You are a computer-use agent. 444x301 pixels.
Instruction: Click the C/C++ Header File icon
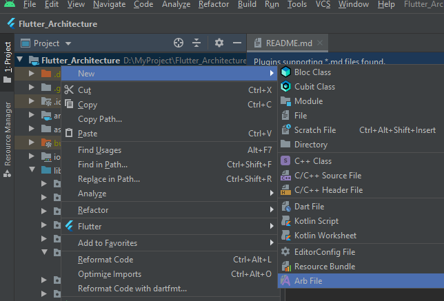[x=285, y=190]
